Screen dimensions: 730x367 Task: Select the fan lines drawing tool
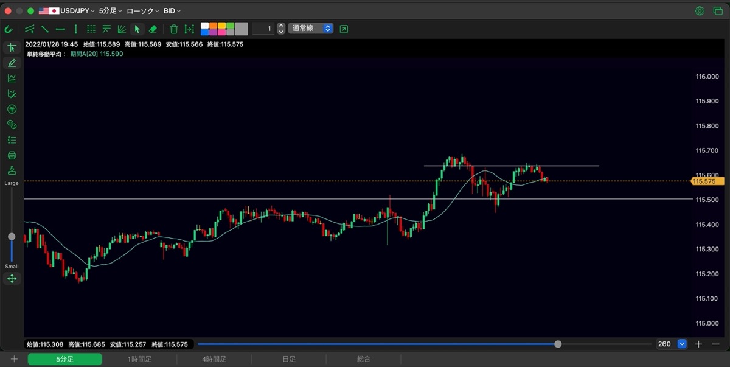tap(122, 29)
